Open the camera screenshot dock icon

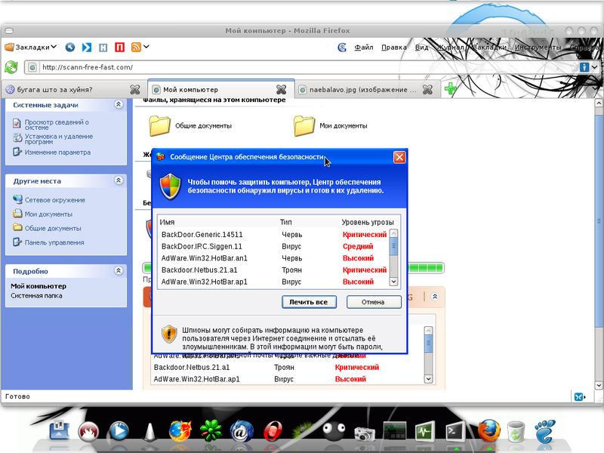click(365, 433)
